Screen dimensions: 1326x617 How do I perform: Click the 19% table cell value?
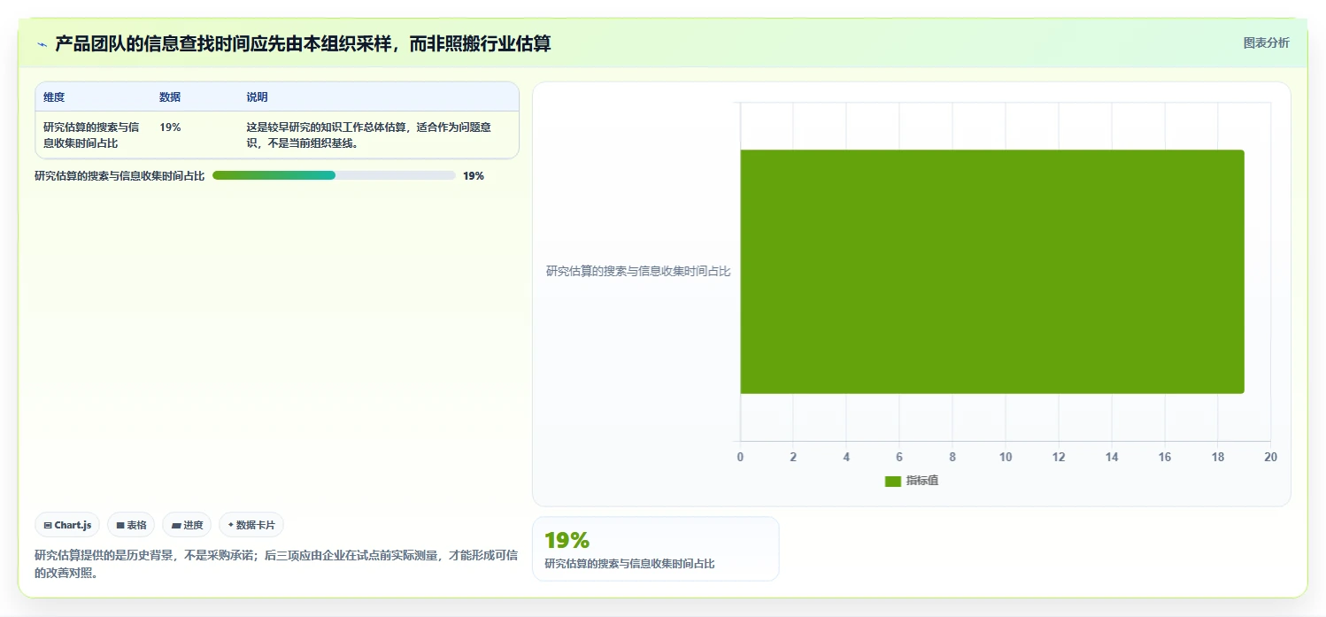click(x=170, y=127)
